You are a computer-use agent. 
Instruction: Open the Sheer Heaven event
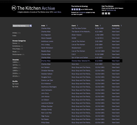pos(77,35)
